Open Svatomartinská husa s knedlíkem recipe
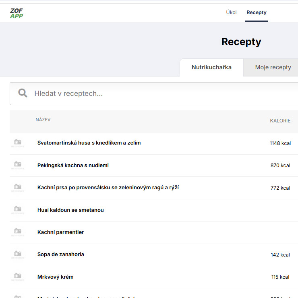298x298 pixels. pos(89,143)
